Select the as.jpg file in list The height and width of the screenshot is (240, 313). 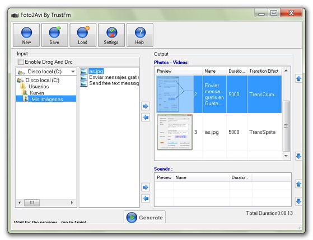pos(96,71)
